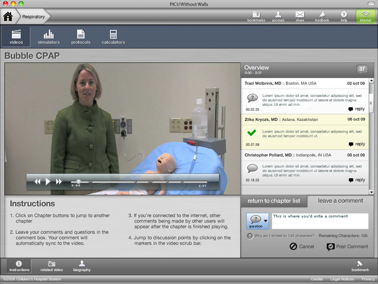Click the 'Remaining Characters: 105' text

(x=343, y=236)
